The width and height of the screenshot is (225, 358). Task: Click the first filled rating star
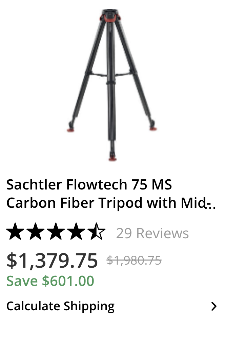tap(15, 231)
